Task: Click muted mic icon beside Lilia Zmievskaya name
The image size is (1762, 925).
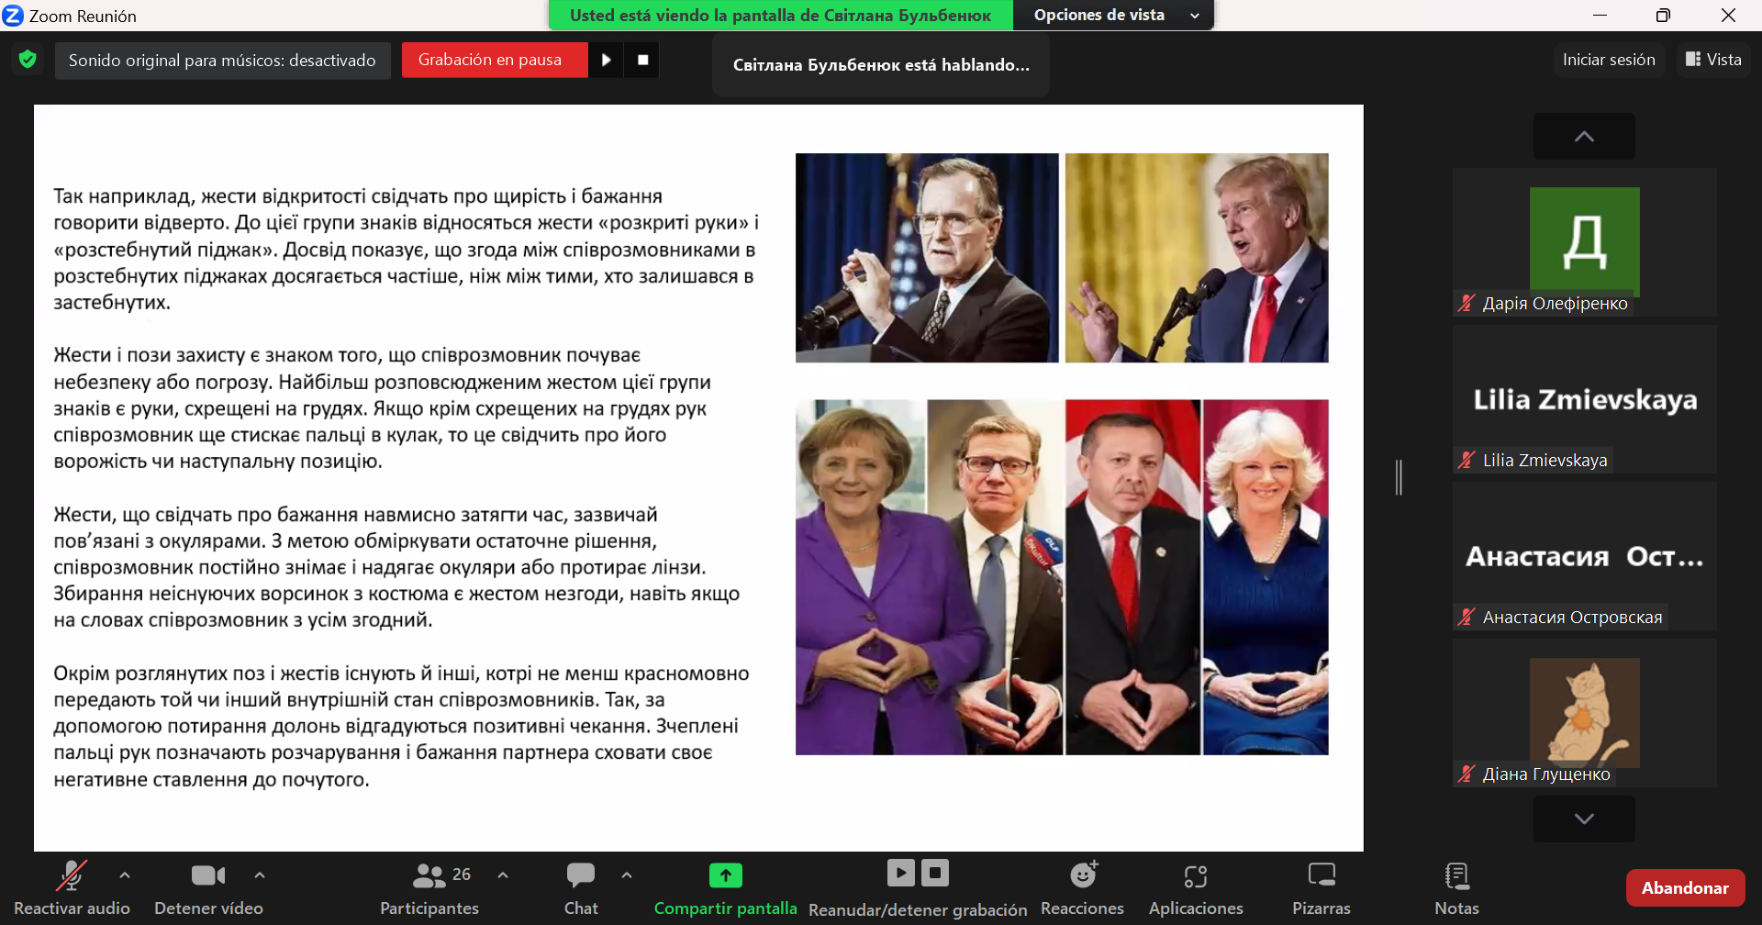Action: pos(1466,460)
